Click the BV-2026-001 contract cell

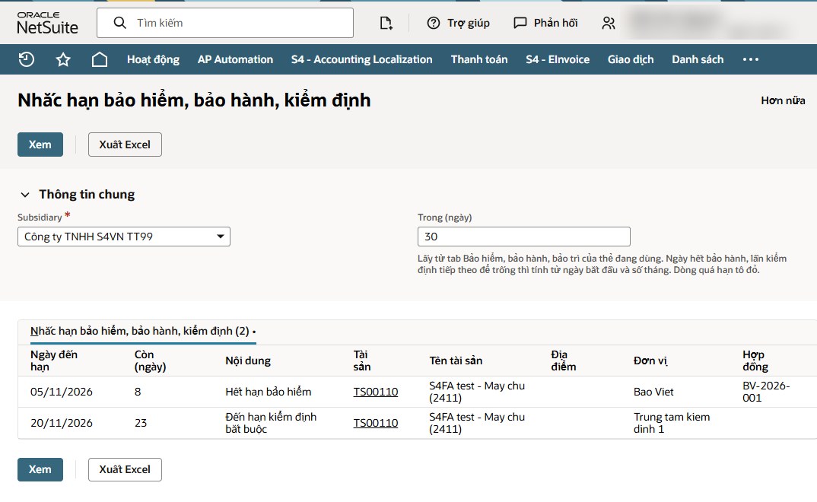[x=766, y=392]
